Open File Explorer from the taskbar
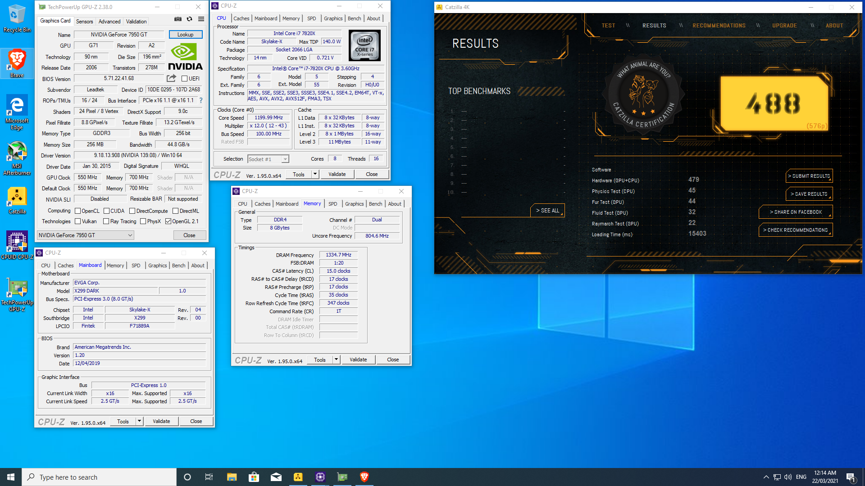865x486 pixels. (232, 477)
